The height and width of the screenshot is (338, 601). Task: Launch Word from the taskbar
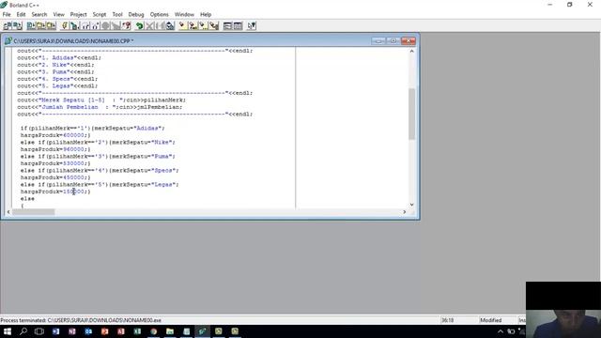[56, 331]
